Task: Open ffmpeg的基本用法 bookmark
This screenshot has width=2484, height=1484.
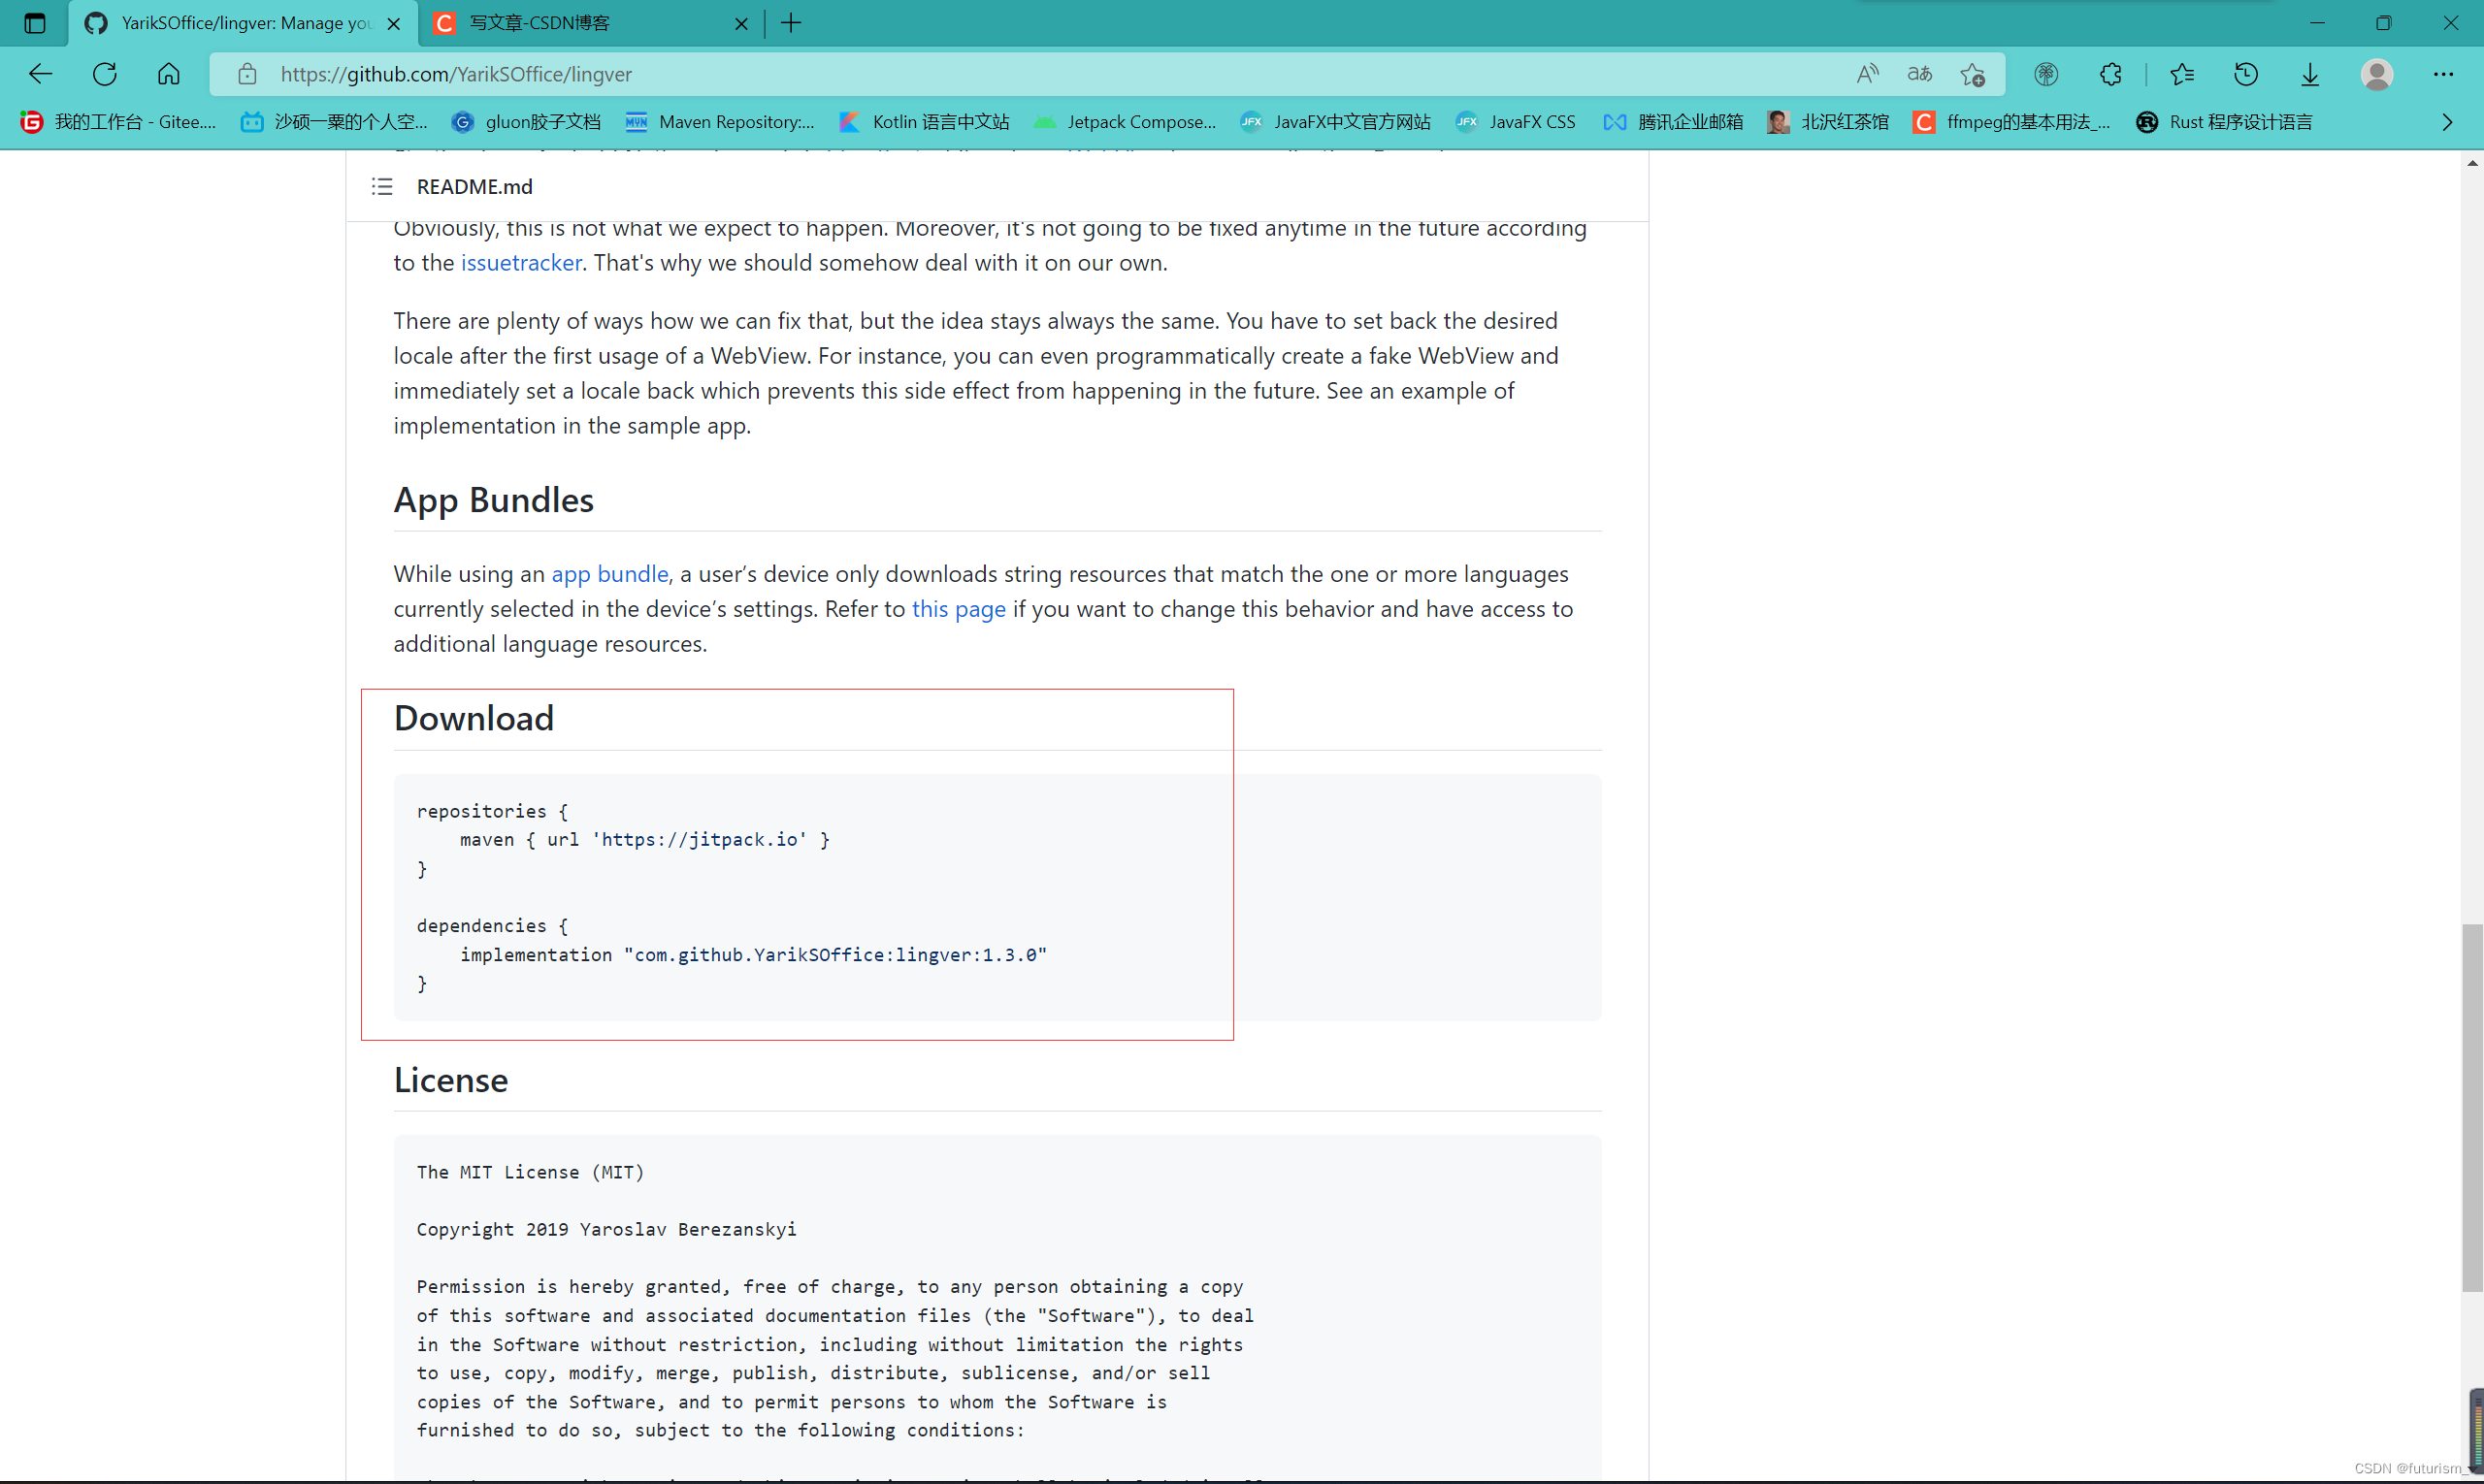Action: click(x=2010, y=122)
